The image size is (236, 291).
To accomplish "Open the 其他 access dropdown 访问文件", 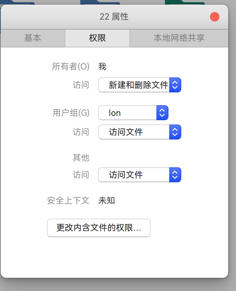I will coord(140,175).
